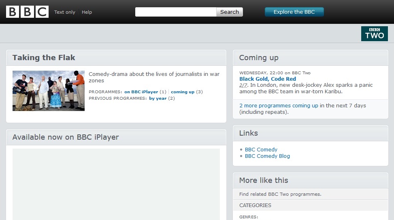Click the More like this heading
Image resolution: width=394 pixels, height=220 pixels.
264,180
